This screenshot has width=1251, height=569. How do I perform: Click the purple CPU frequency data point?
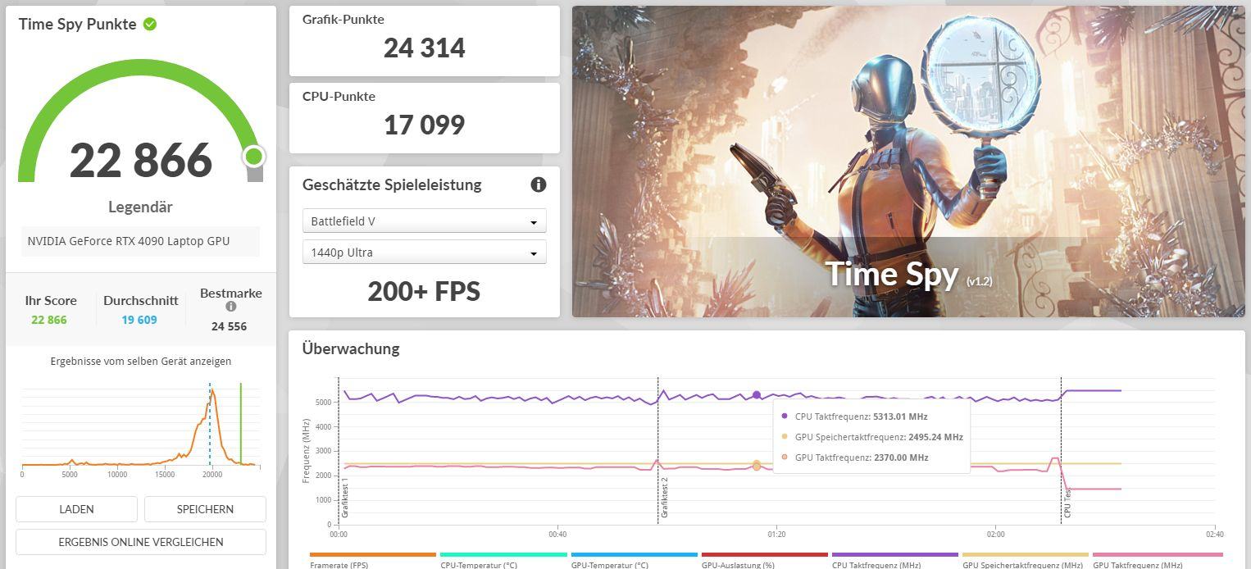(x=756, y=395)
